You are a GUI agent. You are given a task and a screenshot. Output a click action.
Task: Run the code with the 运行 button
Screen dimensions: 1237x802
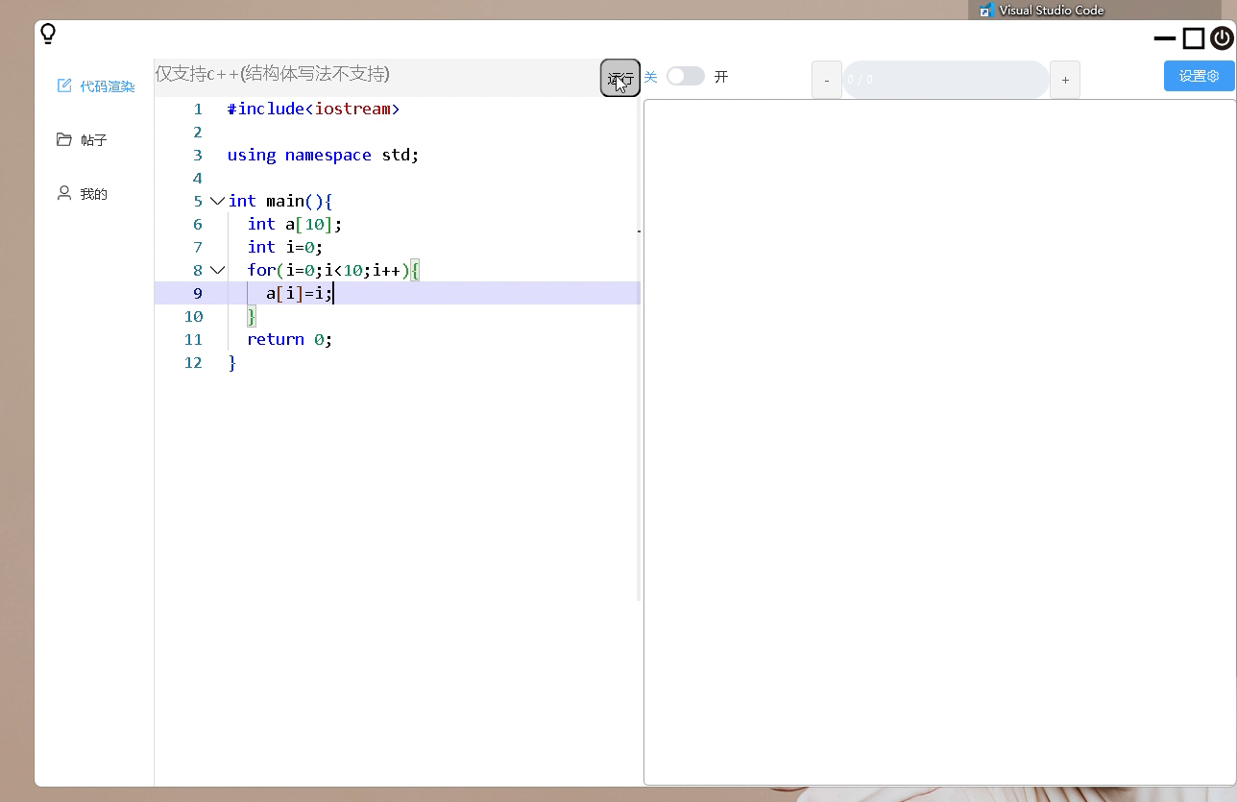coord(620,78)
